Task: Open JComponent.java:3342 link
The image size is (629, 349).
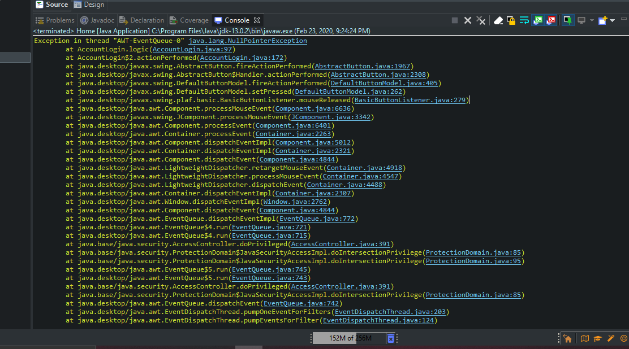Action: point(330,117)
